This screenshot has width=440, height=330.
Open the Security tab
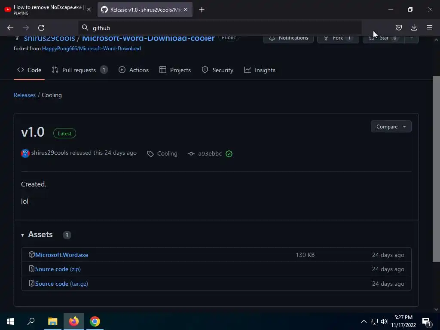(217, 70)
